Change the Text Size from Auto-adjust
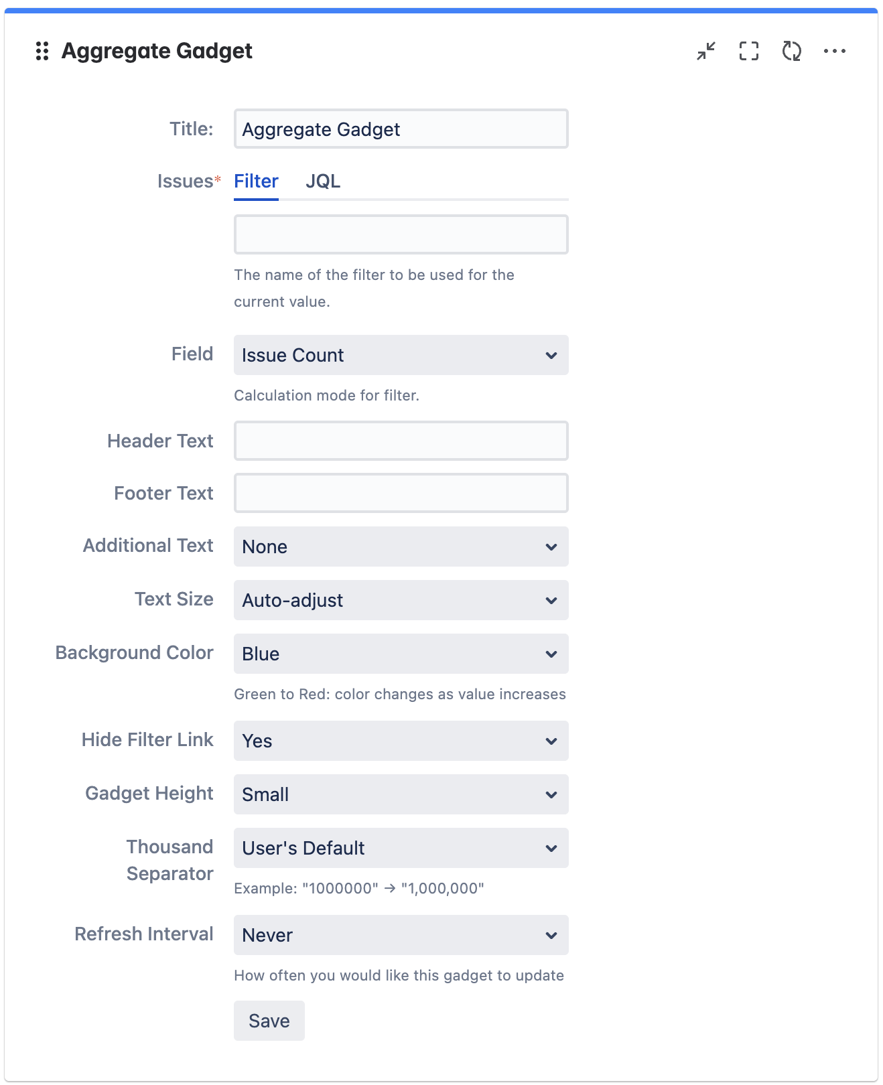This screenshot has width=883, height=1085. 401,600
